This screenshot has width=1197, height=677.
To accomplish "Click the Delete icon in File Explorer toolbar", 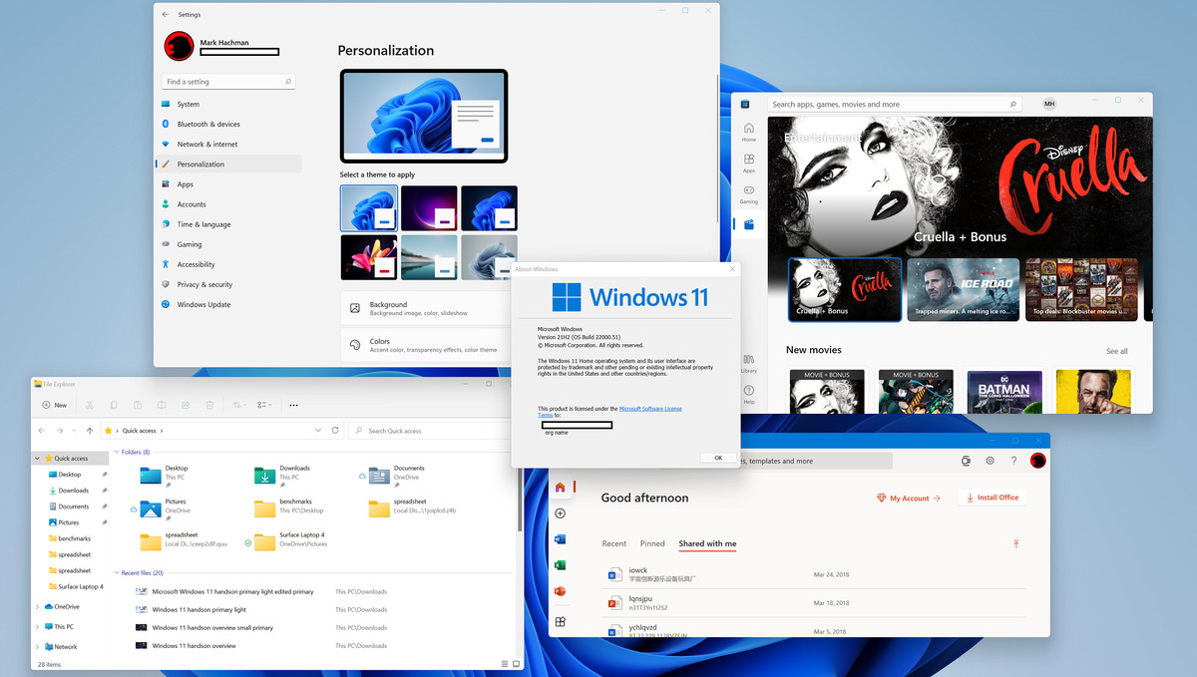I will point(208,405).
